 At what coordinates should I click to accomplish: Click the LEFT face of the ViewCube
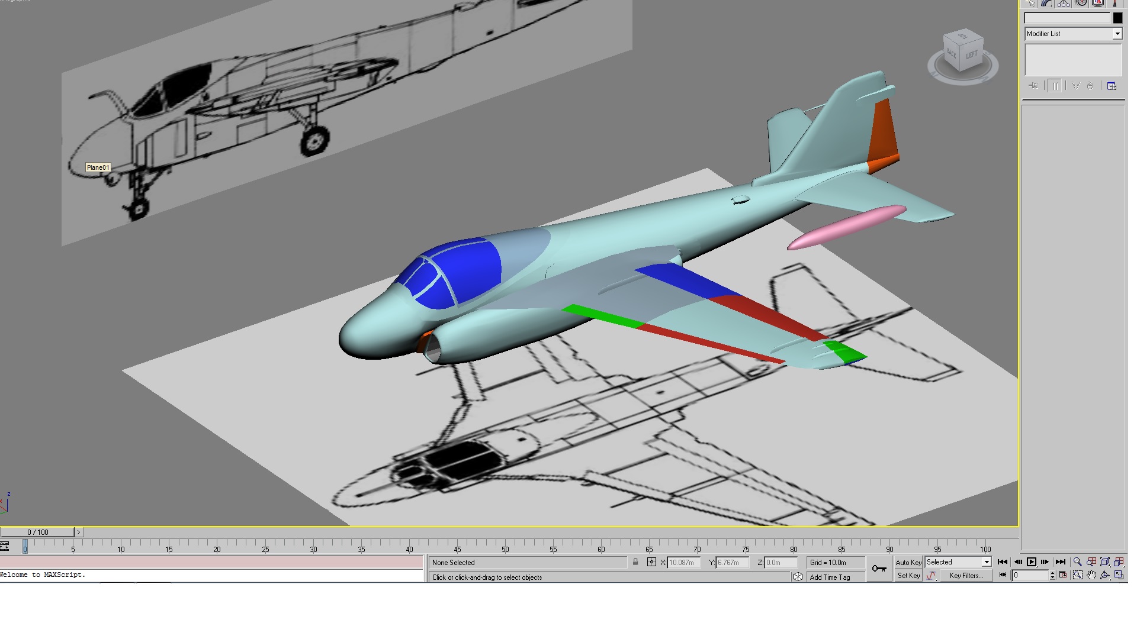pos(972,55)
